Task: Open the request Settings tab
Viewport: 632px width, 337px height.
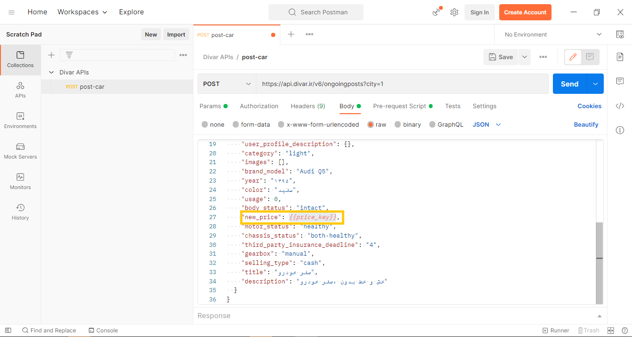Action: click(x=484, y=106)
